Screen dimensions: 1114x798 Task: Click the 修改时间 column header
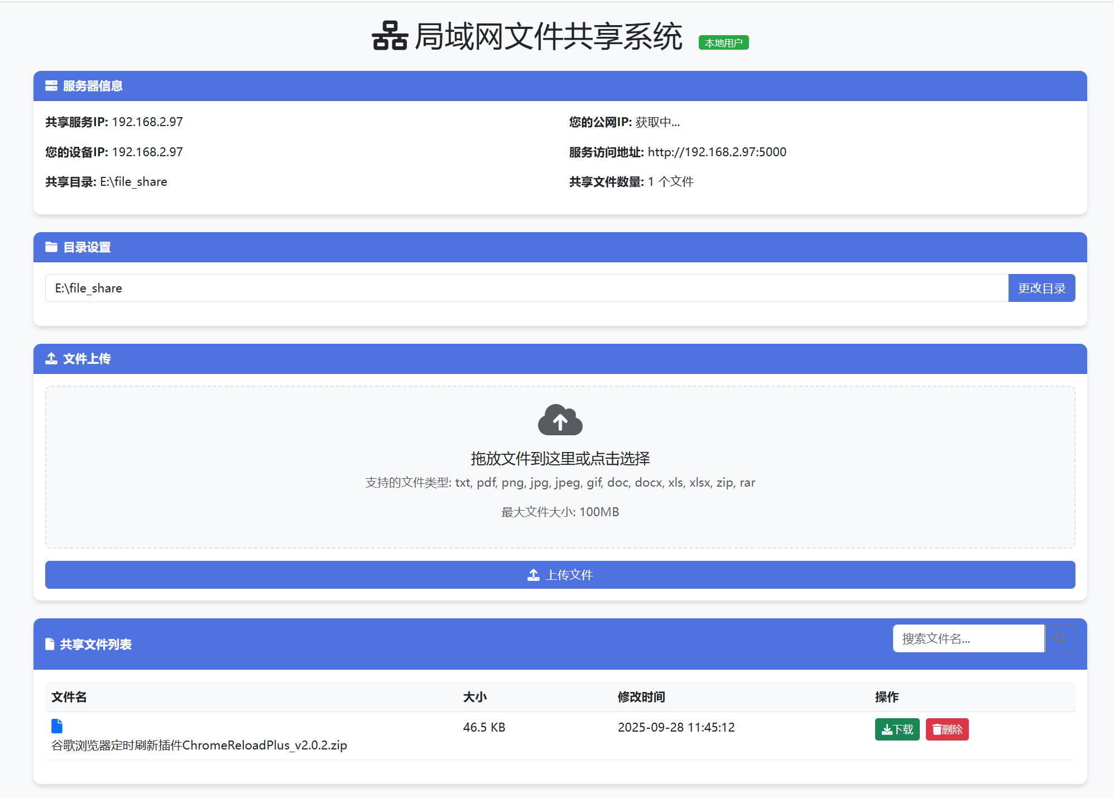click(641, 697)
